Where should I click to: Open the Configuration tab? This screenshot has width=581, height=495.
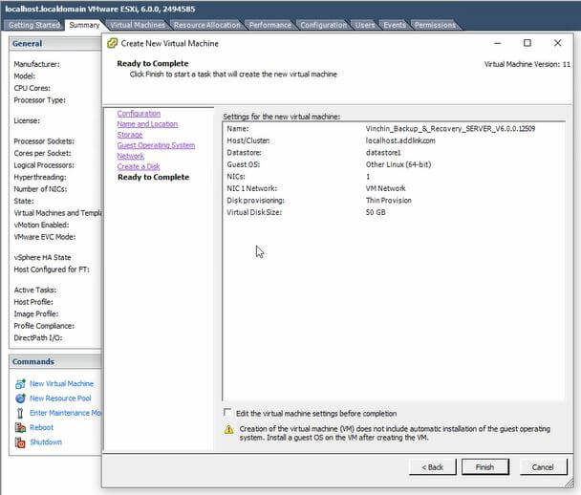(x=324, y=25)
